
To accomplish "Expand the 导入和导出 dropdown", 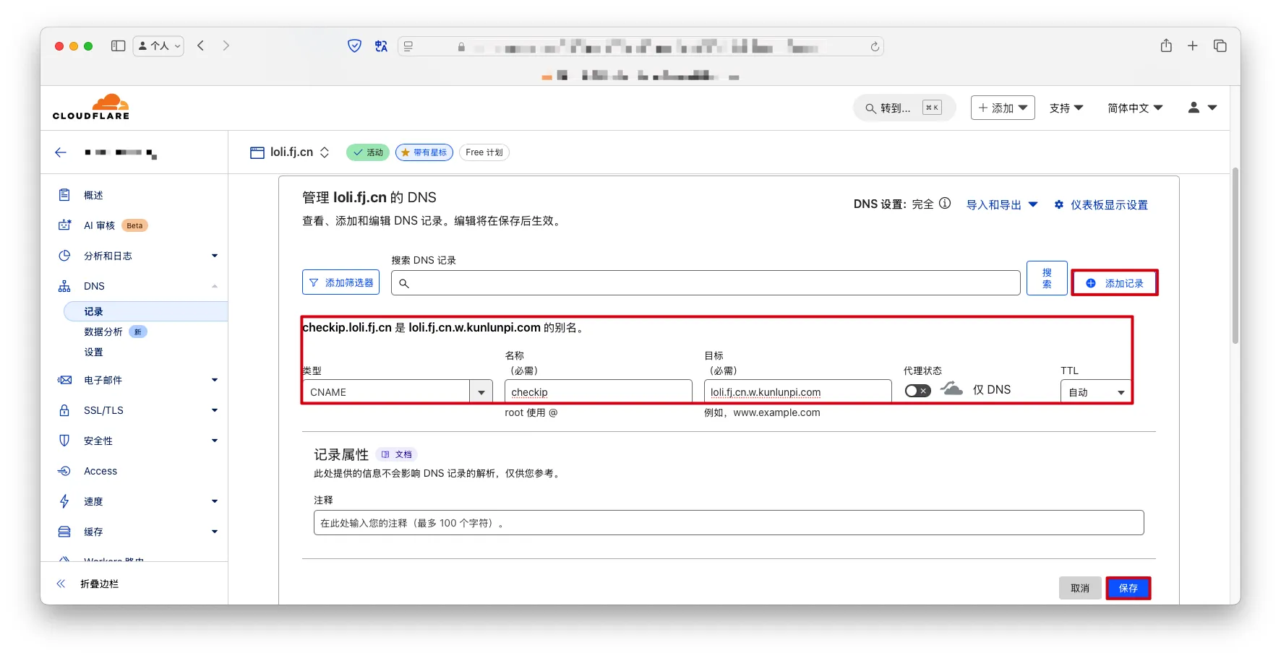I will tap(1002, 205).
